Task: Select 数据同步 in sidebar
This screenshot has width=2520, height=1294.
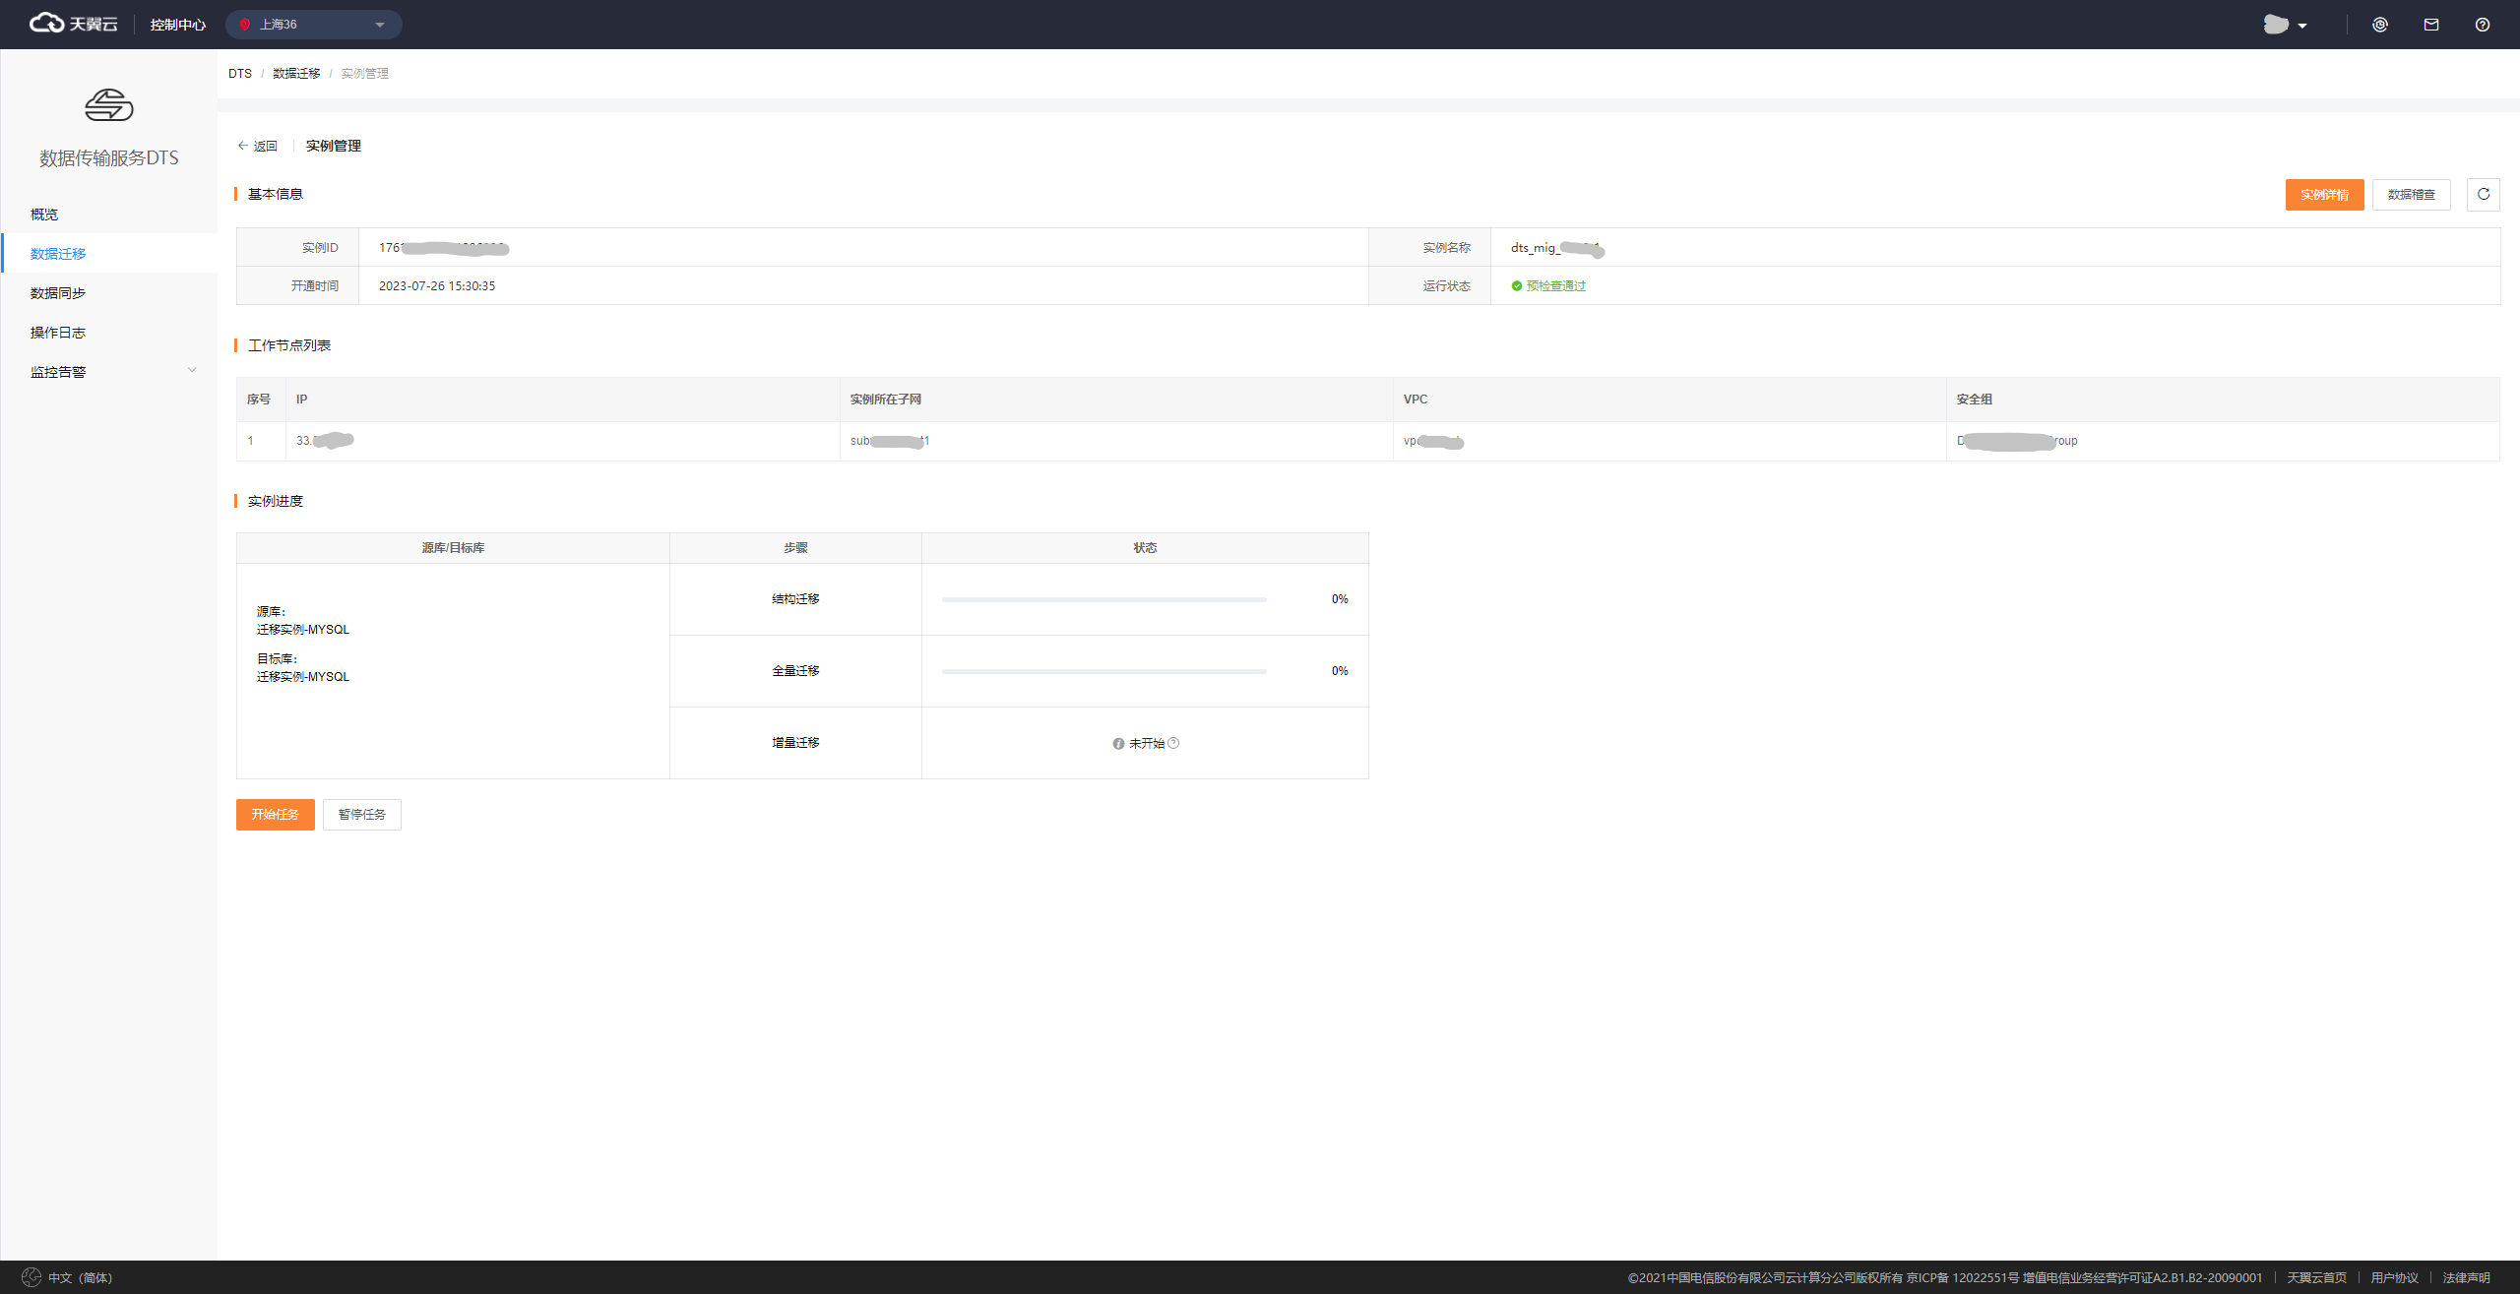Action: [58, 293]
